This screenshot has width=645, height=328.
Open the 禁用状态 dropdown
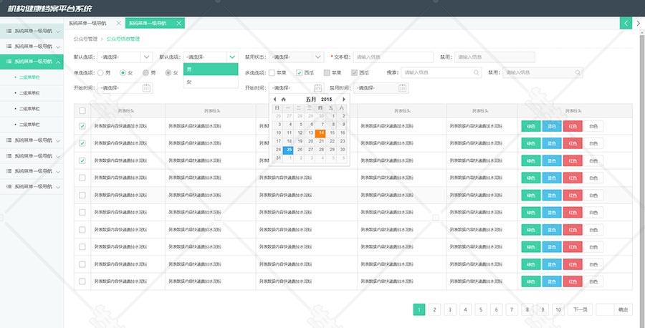pos(296,57)
